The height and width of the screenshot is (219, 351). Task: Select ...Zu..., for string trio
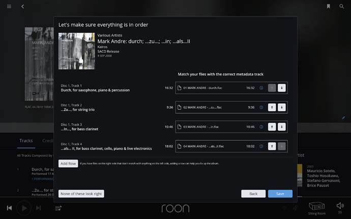click(x=78, y=110)
